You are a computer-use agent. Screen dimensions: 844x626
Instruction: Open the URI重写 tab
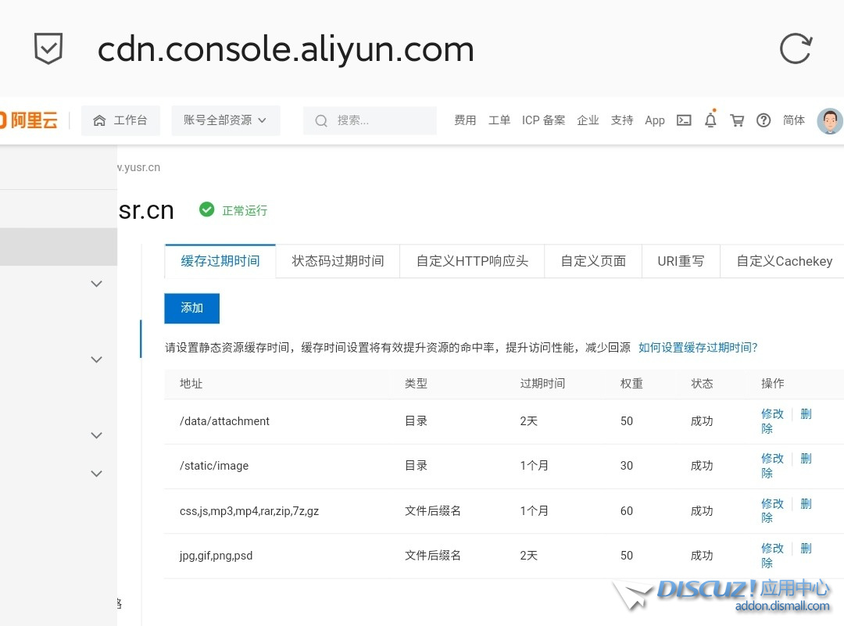680,261
